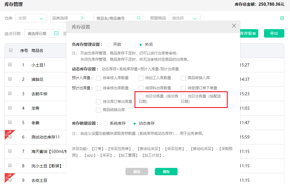Open the settings gear icon

tap(282, 18)
